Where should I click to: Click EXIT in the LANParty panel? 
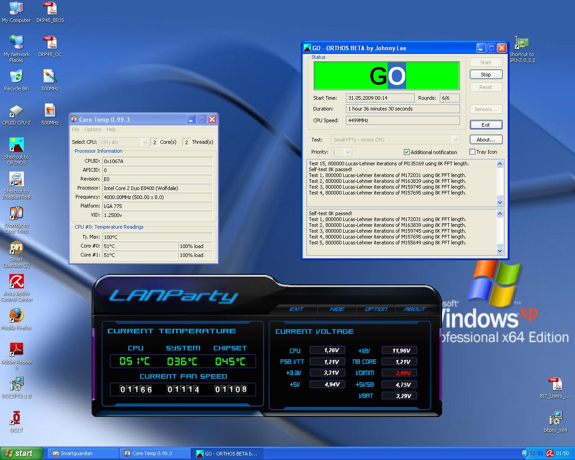(296, 309)
